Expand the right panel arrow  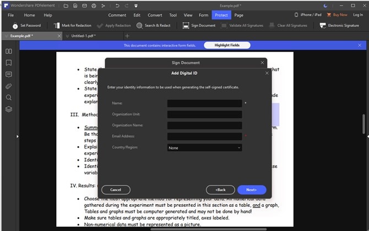pos(367,136)
